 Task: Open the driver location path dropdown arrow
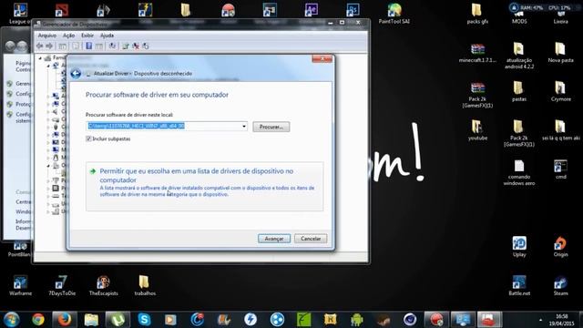pyautogui.click(x=244, y=127)
